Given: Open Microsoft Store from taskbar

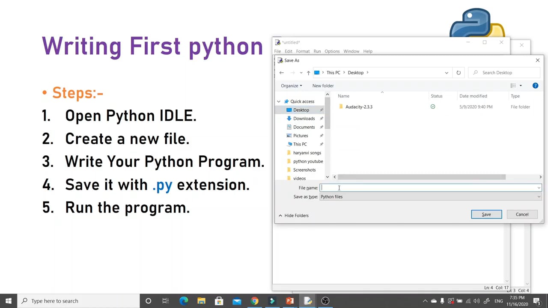Looking at the screenshot, I should 219,301.
